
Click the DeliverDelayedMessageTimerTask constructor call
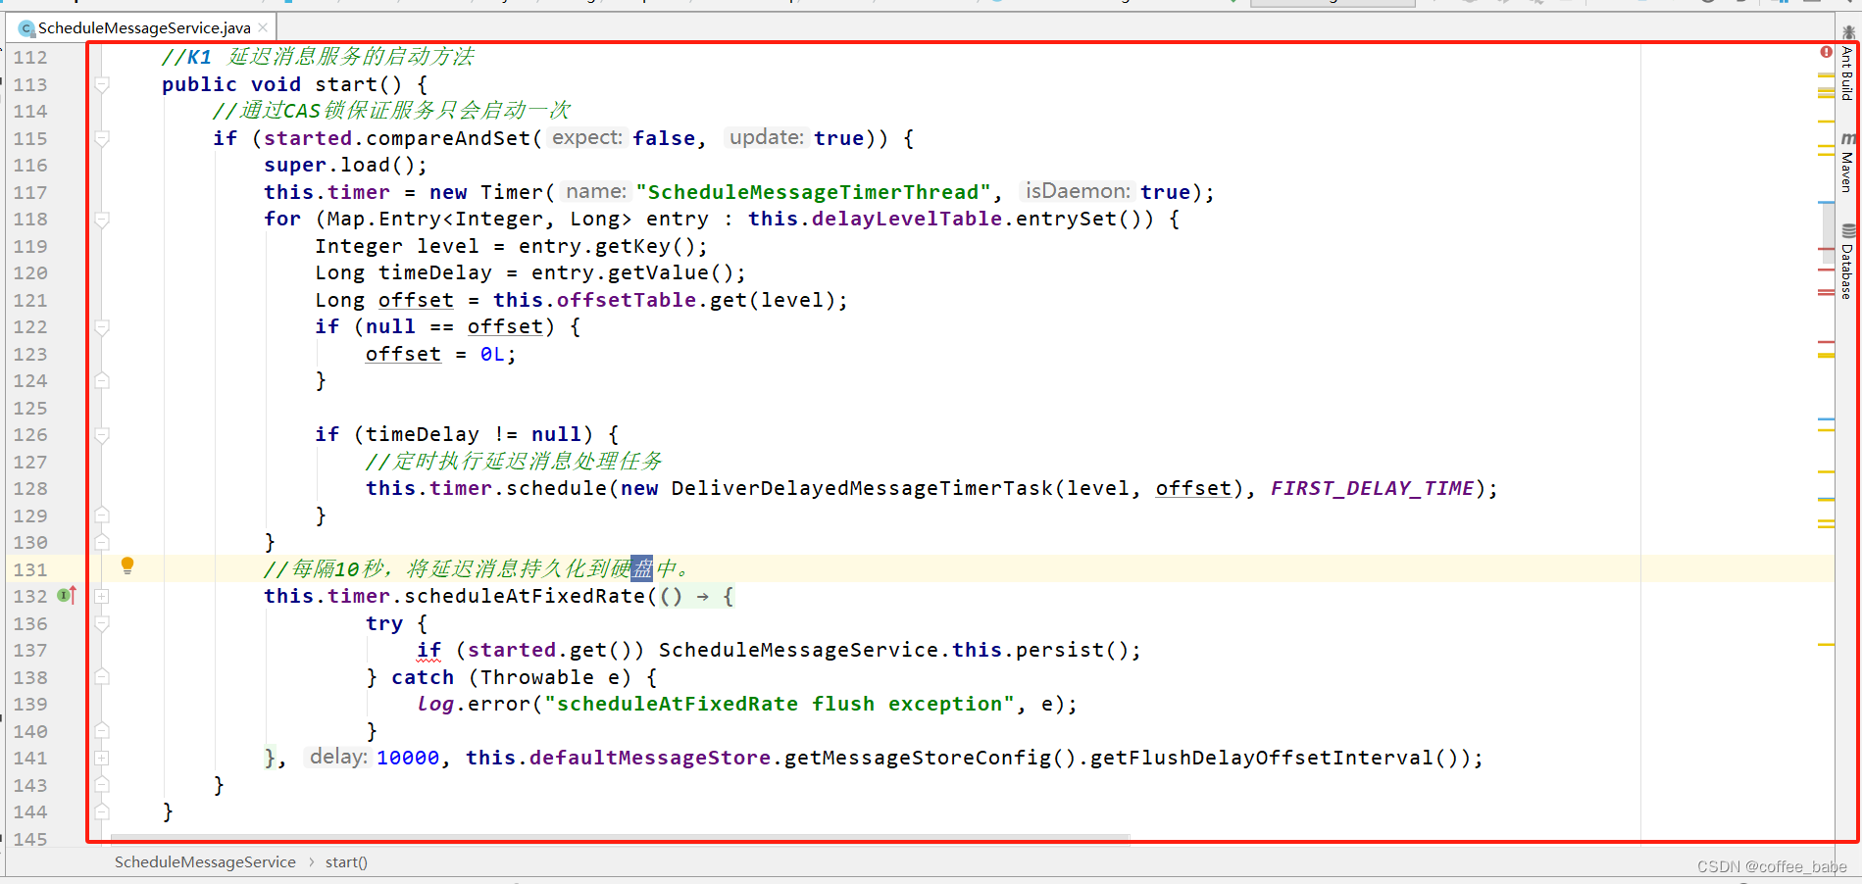pyautogui.click(x=862, y=488)
